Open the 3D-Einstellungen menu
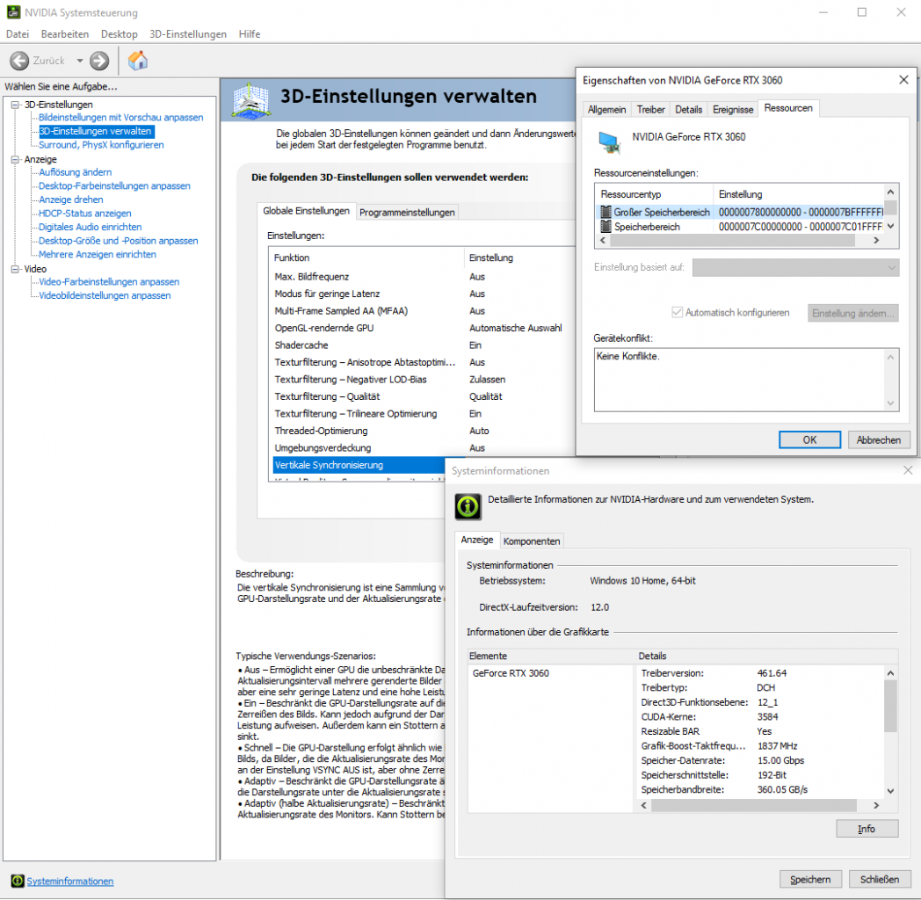The height and width of the screenshot is (900, 921). pos(188,34)
